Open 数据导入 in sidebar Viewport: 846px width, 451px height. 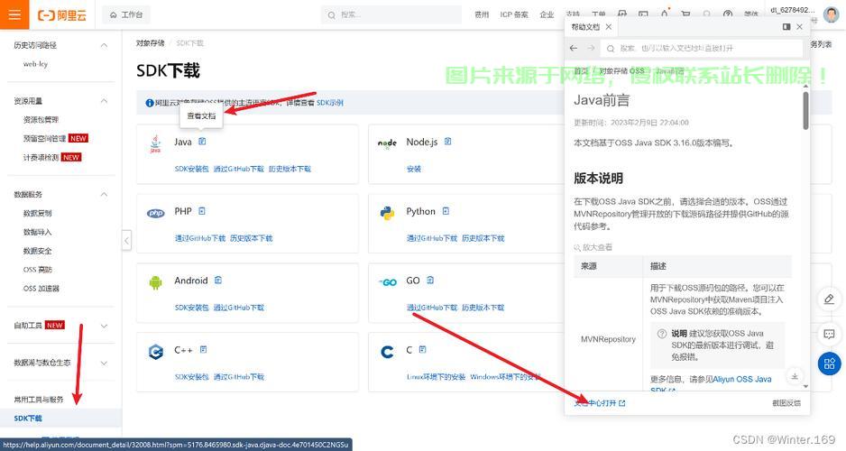pos(37,232)
